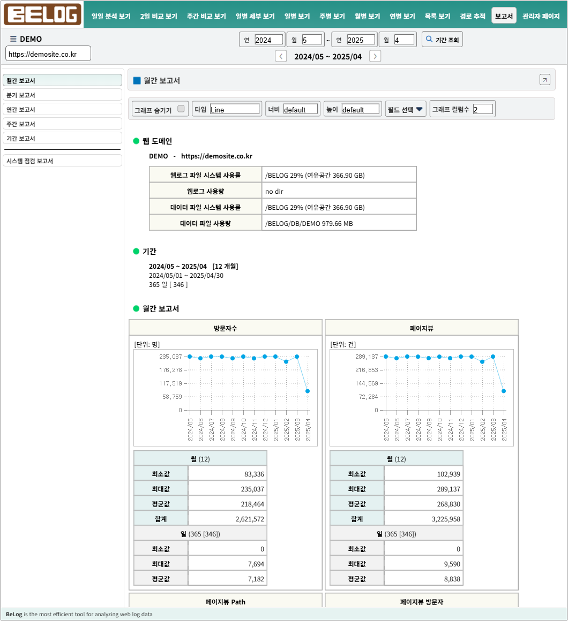Switch to 연별 보기 tab
The image size is (568, 621).
click(402, 16)
